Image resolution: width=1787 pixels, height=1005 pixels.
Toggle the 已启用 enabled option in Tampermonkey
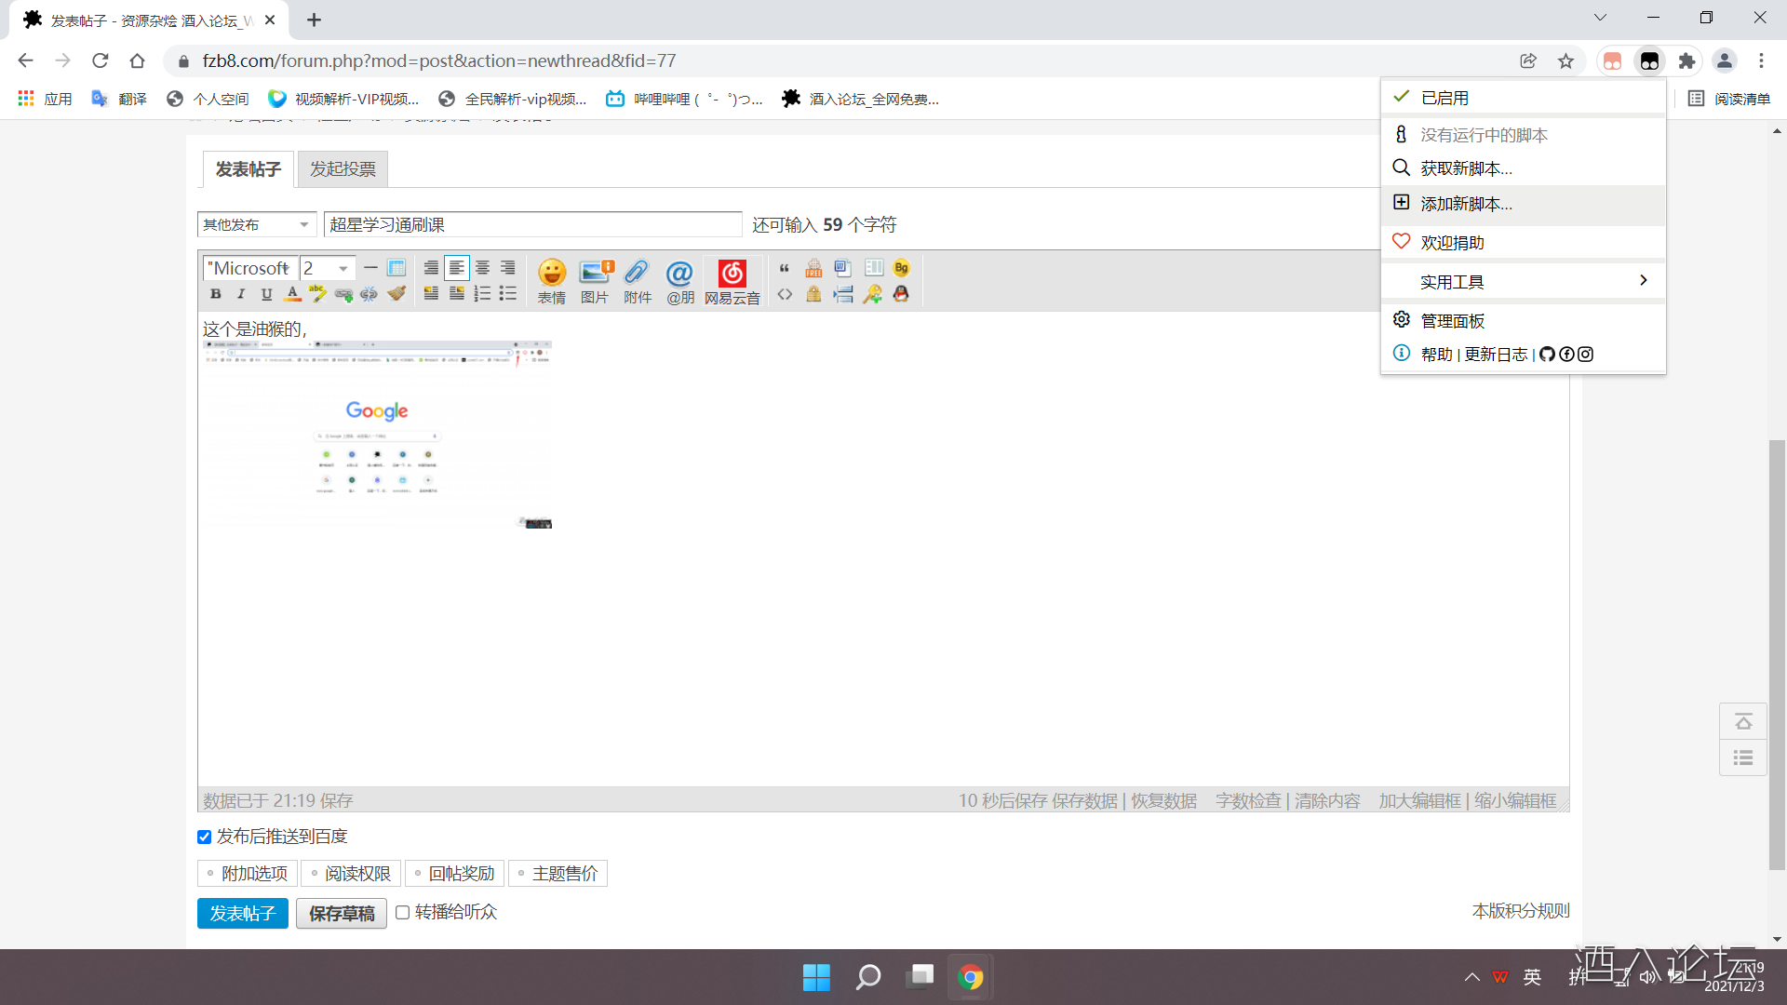(1444, 98)
